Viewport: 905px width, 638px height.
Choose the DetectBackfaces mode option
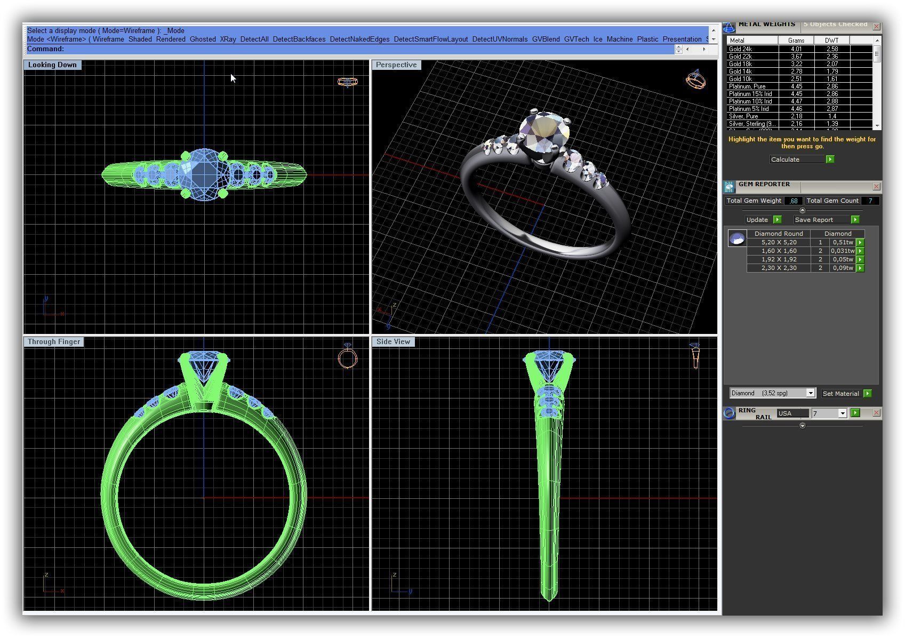pos(299,39)
